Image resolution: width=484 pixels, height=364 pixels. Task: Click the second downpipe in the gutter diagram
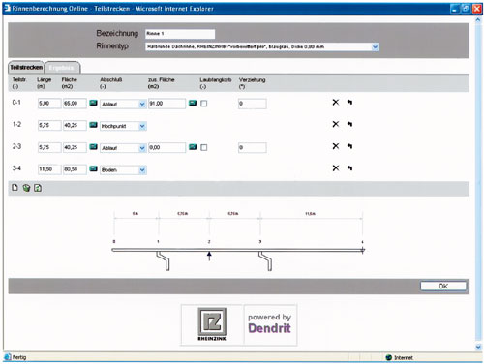(265, 260)
